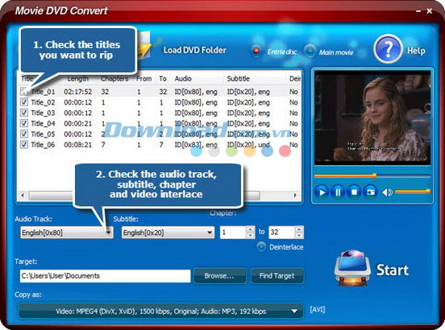
Task: Click the chapter end number field
Action: click(282, 233)
